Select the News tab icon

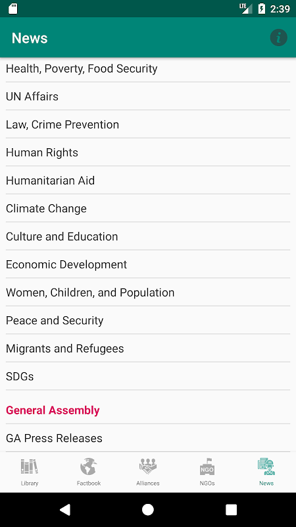click(266, 466)
